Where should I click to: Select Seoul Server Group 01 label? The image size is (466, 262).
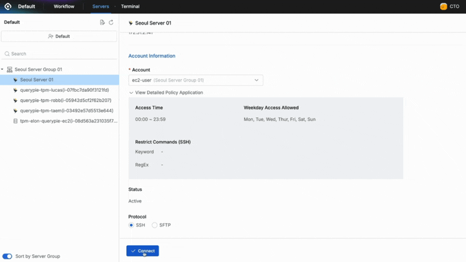pyautogui.click(x=38, y=69)
